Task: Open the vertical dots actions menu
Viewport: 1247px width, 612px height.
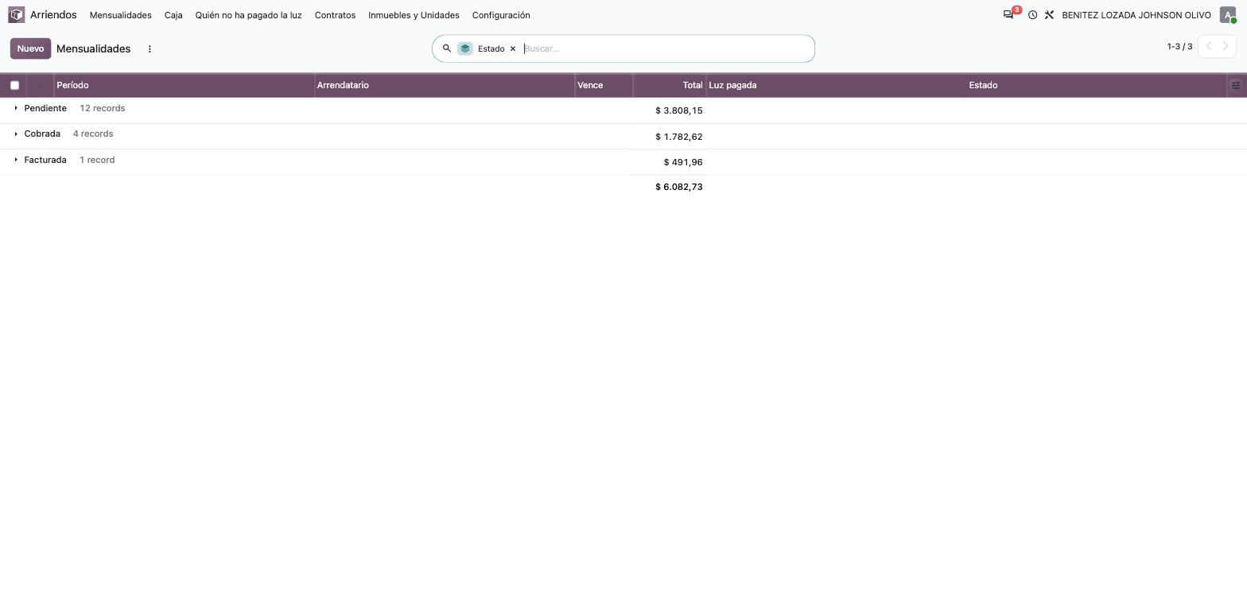Action: [x=150, y=48]
